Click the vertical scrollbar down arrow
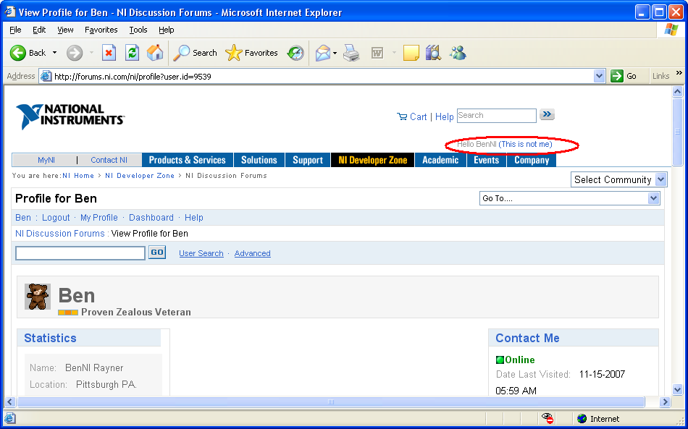This screenshot has height=429, width=688. [677, 389]
